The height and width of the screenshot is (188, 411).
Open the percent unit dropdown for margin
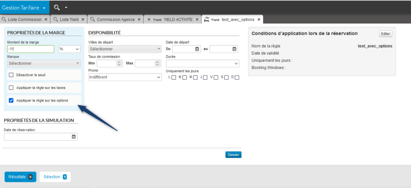[69, 49]
